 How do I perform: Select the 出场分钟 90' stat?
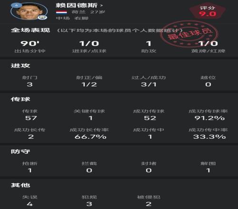(30, 47)
